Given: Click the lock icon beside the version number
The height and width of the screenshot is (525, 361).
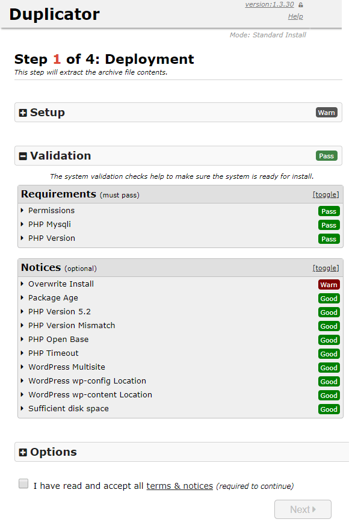Looking at the screenshot, I should tap(301, 4).
